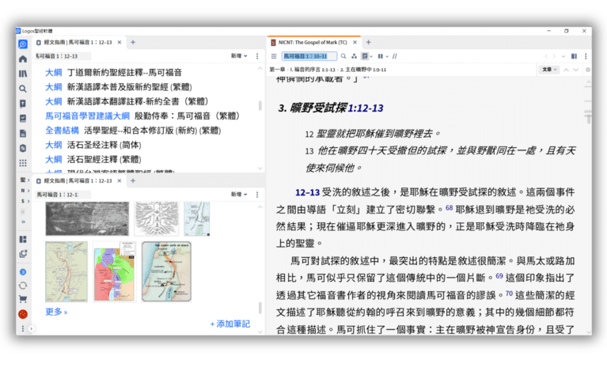Select the top 經文指南 馬可福音 tab
This screenshot has width=607, height=379.
[x=78, y=43]
